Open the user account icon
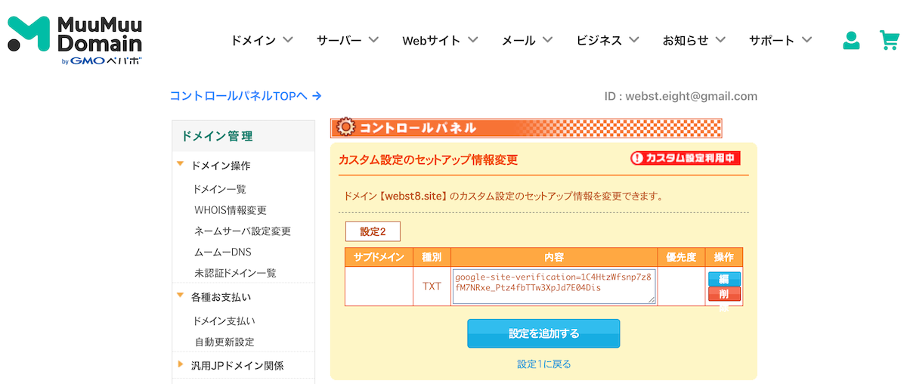 [x=852, y=41]
